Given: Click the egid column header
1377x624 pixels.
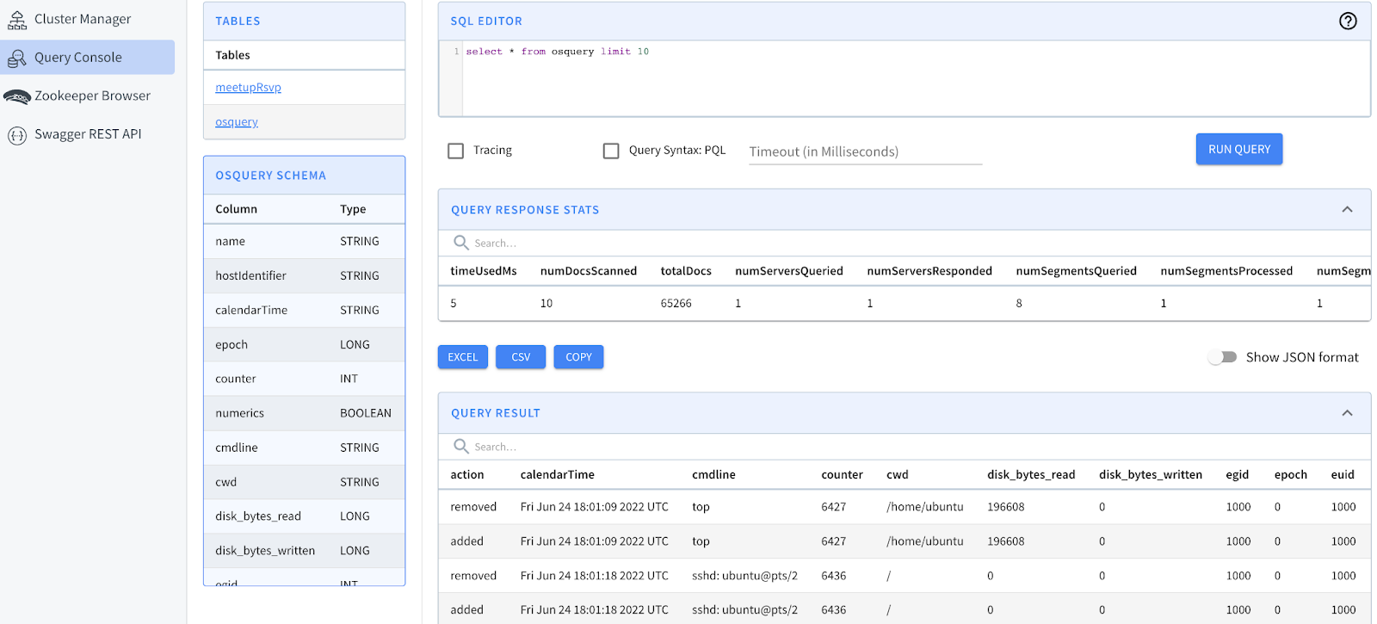Looking at the screenshot, I should click(1238, 475).
